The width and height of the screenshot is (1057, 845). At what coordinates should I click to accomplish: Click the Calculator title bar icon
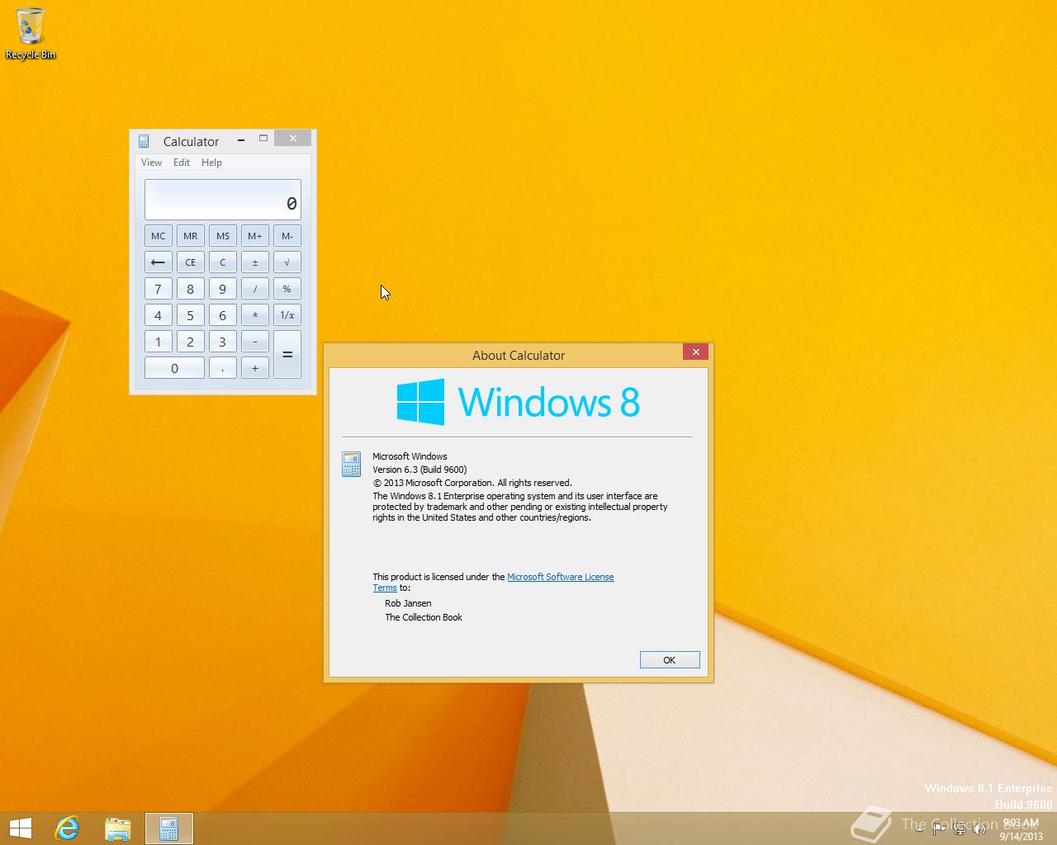[144, 141]
